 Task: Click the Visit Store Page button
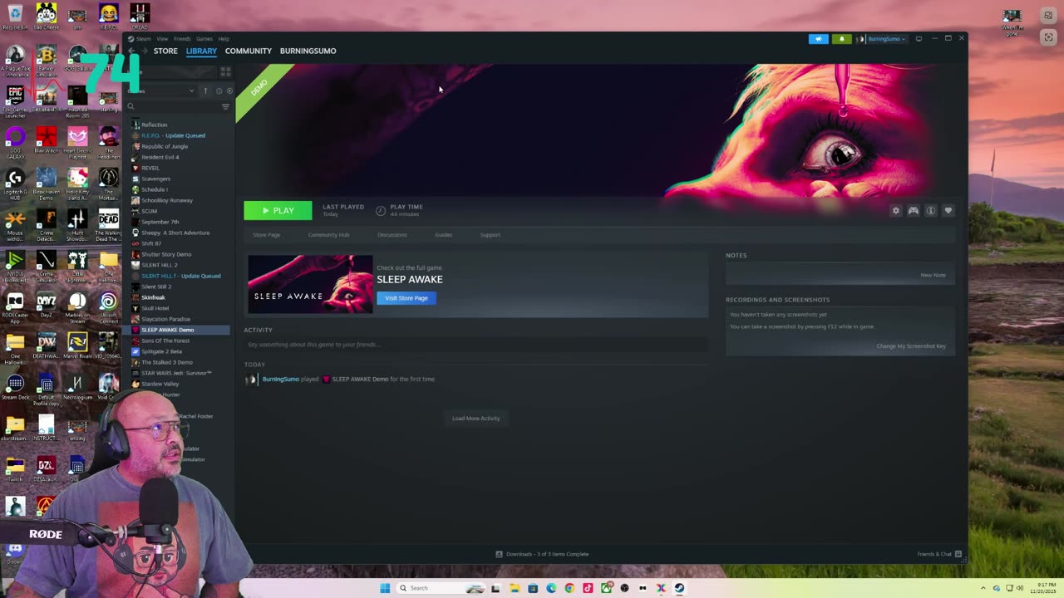[406, 298]
